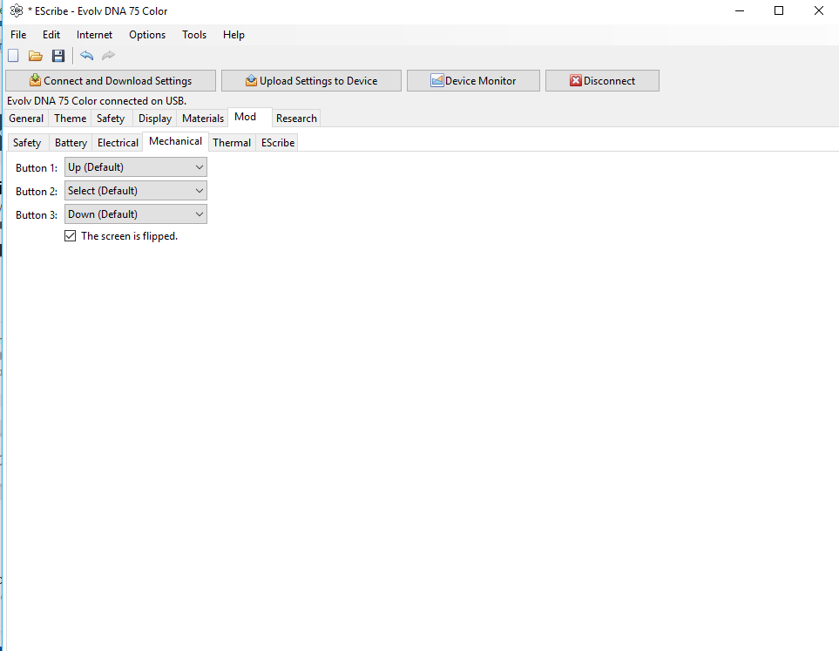
Task: Disconnect the device
Action: (602, 81)
